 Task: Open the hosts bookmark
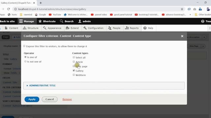[12, 14]
